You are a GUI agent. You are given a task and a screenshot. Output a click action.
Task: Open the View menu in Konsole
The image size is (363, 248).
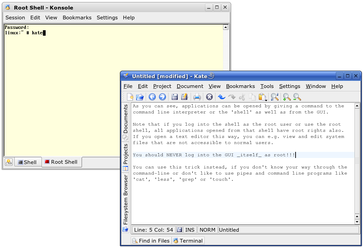point(51,18)
